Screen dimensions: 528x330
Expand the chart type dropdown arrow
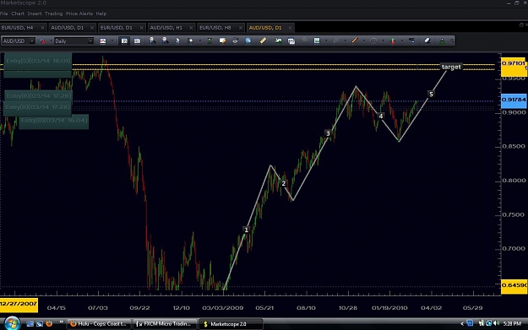[x=112, y=41]
